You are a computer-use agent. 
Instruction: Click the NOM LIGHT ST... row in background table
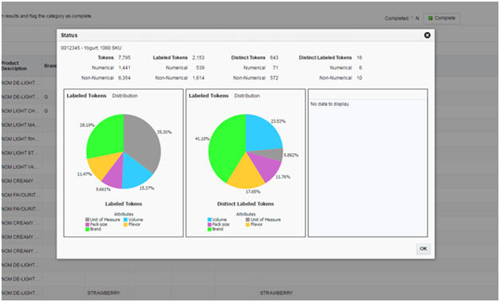point(21,153)
